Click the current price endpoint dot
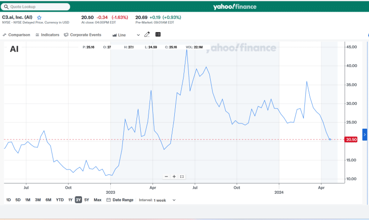369x220 pixels. point(330,139)
